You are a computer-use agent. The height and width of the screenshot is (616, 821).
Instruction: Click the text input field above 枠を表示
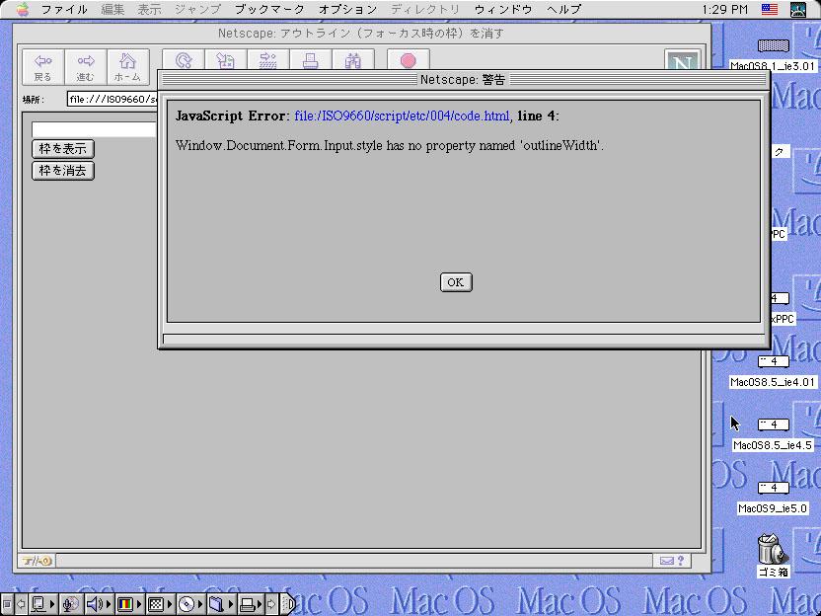(94, 129)
